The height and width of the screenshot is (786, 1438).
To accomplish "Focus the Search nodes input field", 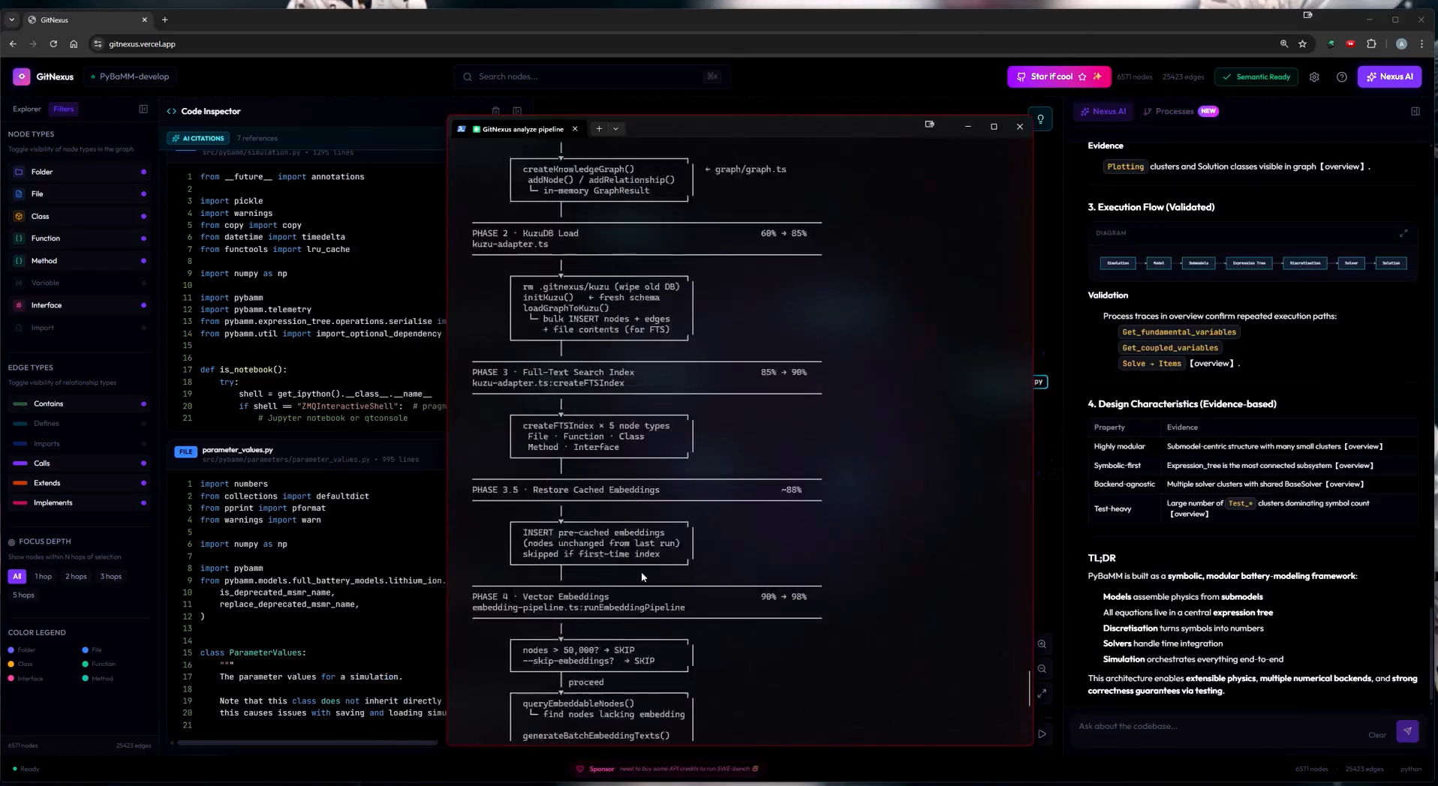I will point(592,76).
